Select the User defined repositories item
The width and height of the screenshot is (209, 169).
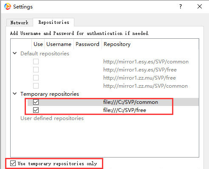(x=52, y=118)
